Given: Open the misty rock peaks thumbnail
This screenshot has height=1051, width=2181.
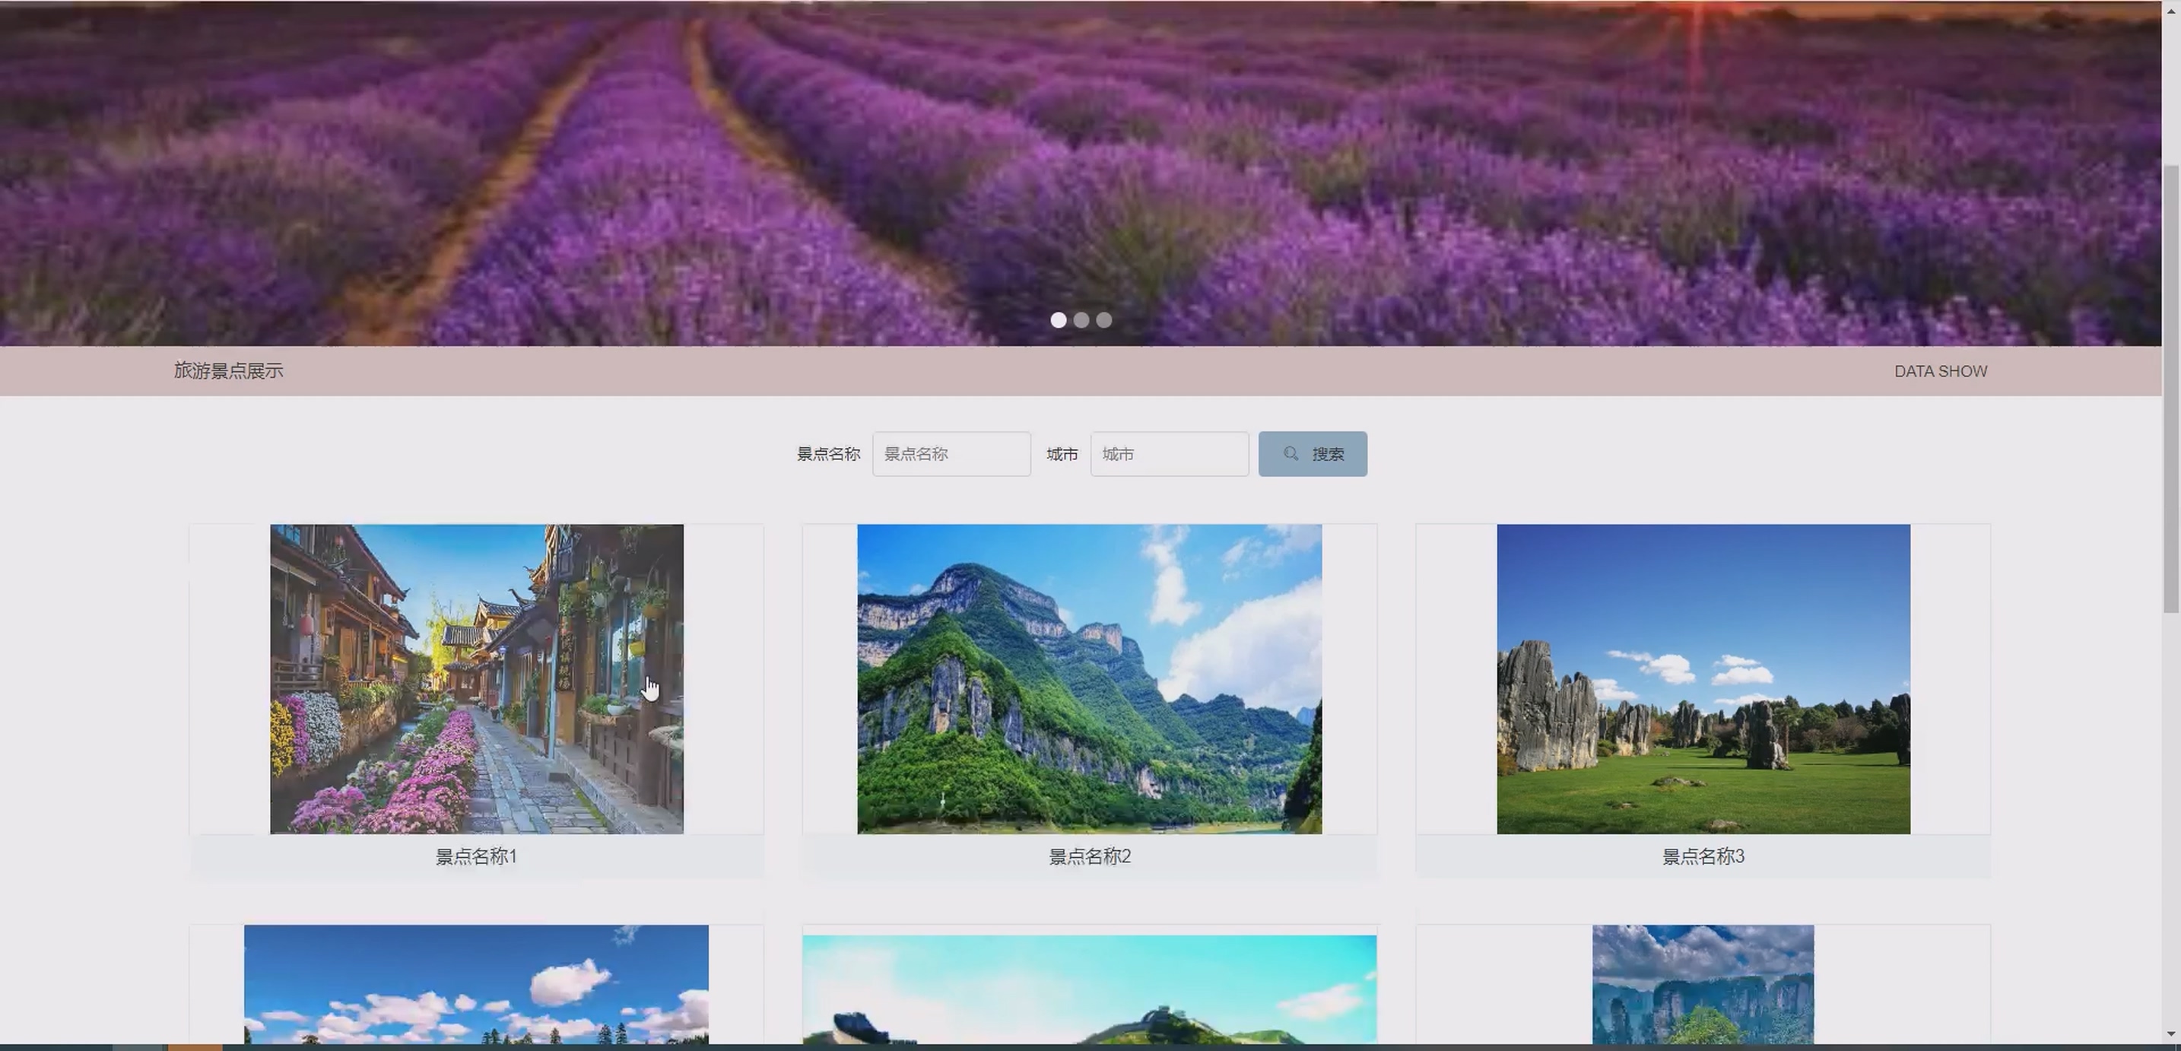Looking at the screenshot, I should tap(1703, 984).
